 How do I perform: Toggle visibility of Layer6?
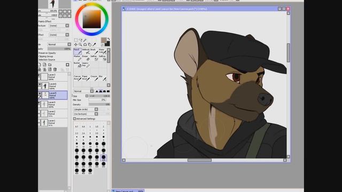[x=40, y=84]
